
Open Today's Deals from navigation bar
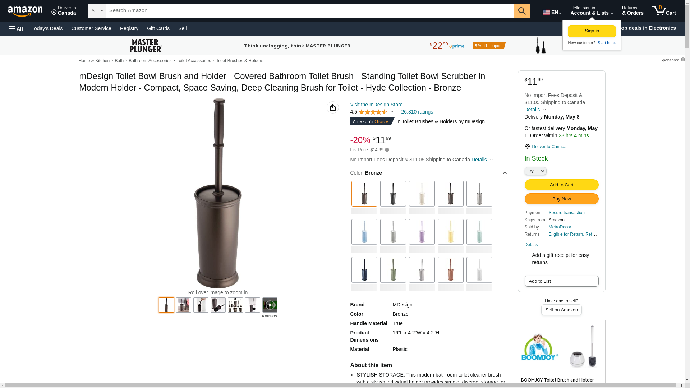click(x=47, y=28)
